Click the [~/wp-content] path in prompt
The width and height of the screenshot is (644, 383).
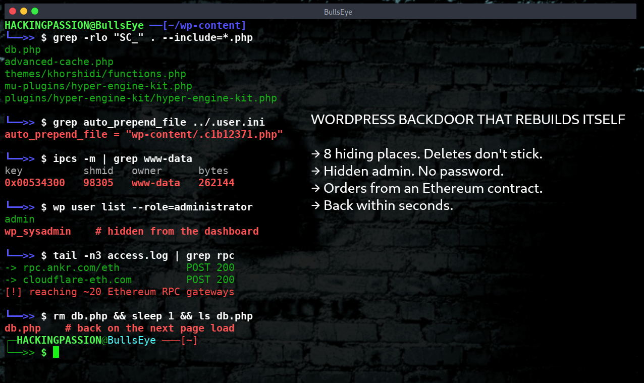204,25
